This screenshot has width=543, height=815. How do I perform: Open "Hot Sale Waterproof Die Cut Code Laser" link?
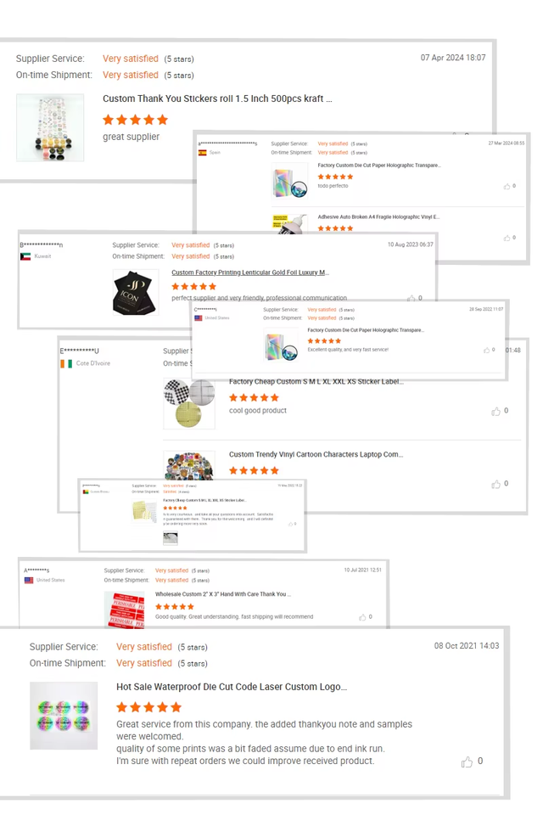[x=232, y=687]
